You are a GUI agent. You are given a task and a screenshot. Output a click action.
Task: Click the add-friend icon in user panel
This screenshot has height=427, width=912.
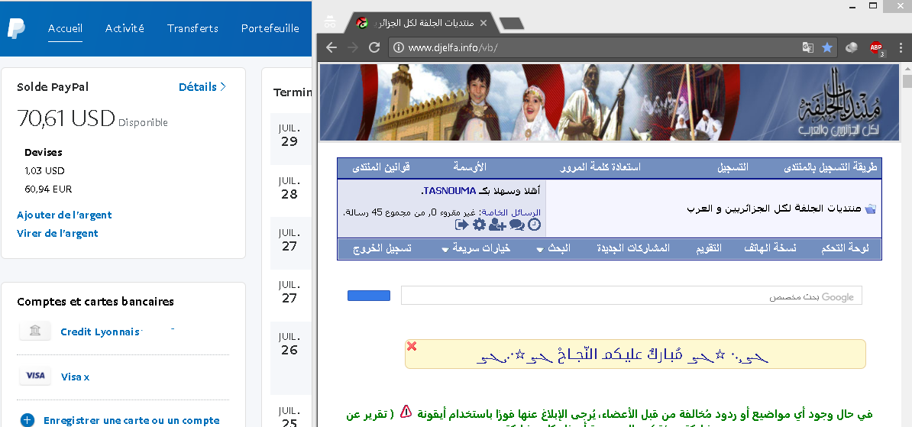[x=497, y=225]
